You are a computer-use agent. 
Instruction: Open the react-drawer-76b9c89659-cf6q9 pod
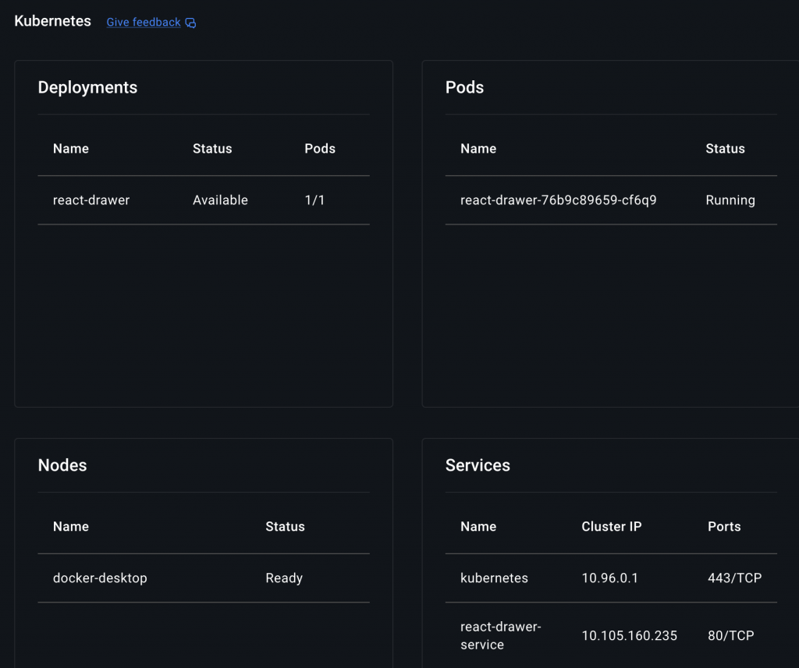click(558, 200)
